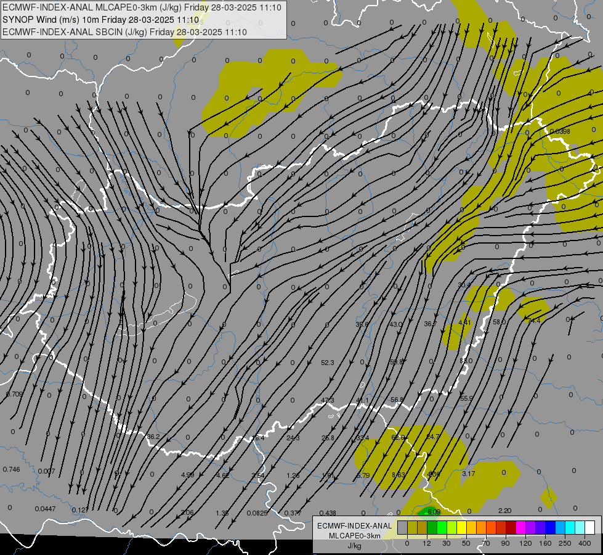This screenshot has height=555, width=603.
Task: Click the grid value 1.26
Action: click(x=293, y=475)
